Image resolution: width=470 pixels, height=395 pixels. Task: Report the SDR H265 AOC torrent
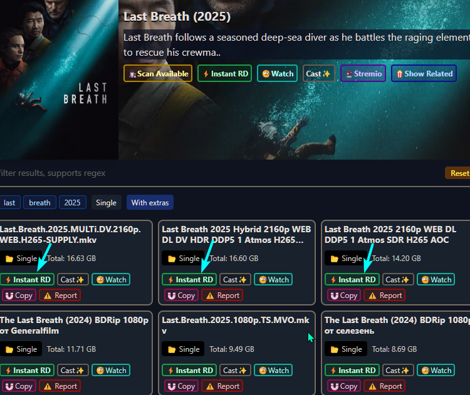point(385,295)
